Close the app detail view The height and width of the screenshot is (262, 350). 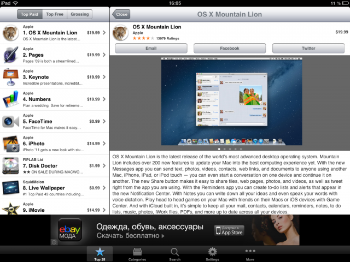(121, 14)
